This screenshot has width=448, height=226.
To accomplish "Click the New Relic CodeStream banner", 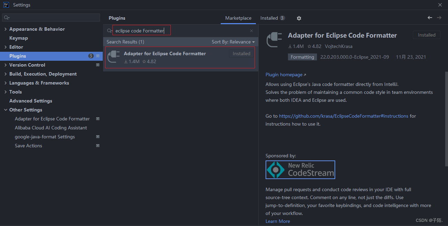I will pyautogui.click(x=300, y=170).
